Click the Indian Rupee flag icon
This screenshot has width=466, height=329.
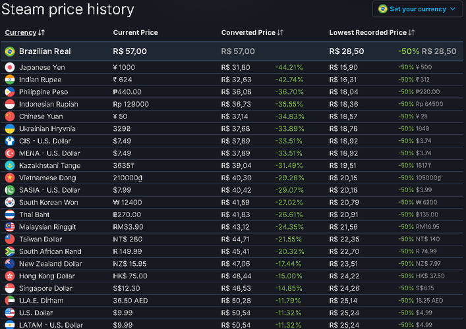coord(10,80)
